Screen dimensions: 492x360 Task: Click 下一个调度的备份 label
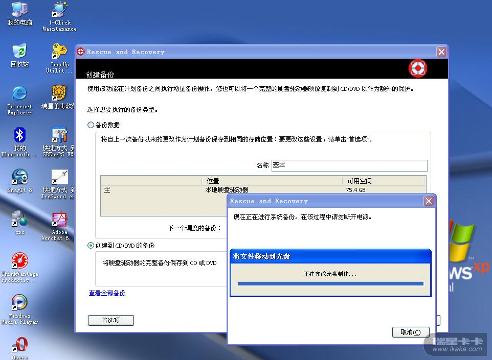pyautogui.click(x=194, y=228)
